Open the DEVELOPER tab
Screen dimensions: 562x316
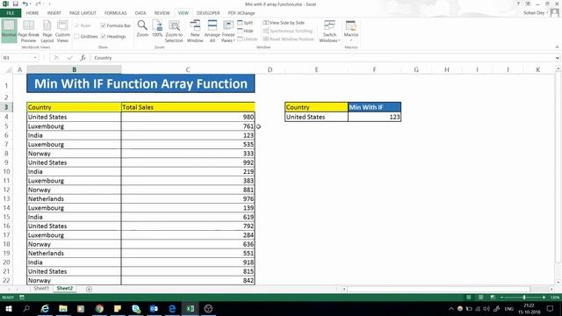click(x=208, y=13)
